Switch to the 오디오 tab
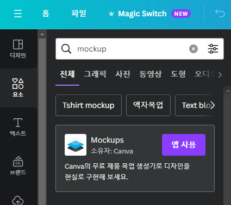Image resolution: width=231 pixels, height=205 pixels. (205, 74)
